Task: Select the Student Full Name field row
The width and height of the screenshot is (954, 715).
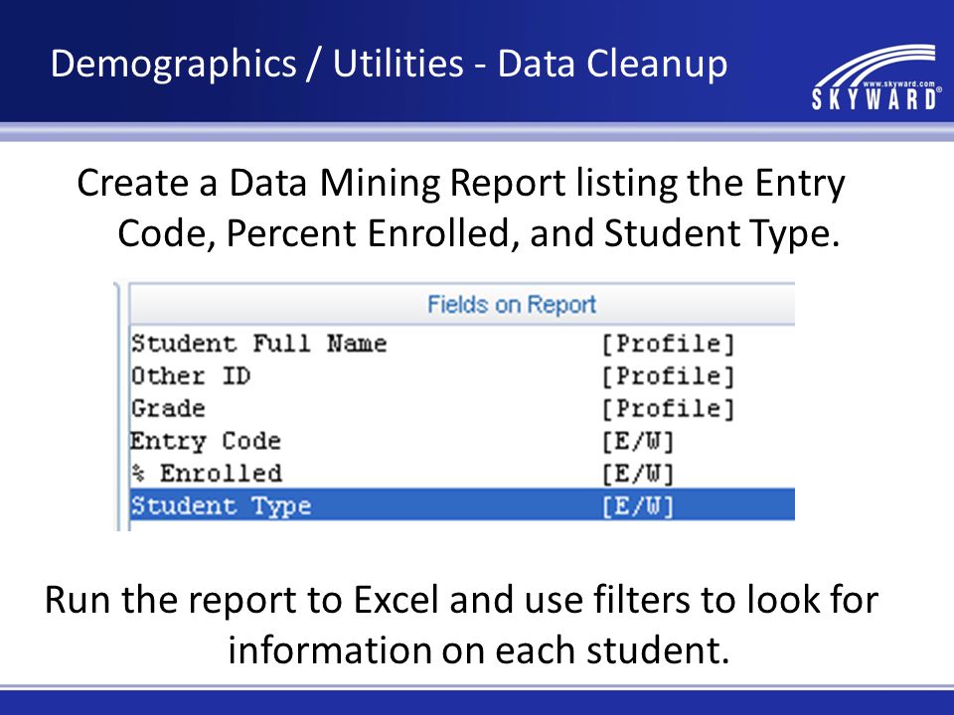Action: [x=462, y=344]
